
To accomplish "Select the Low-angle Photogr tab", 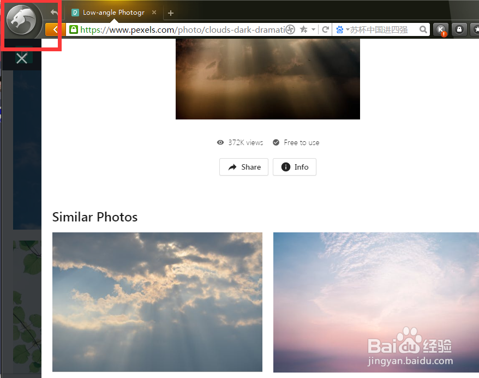I will tap(113, 13).
